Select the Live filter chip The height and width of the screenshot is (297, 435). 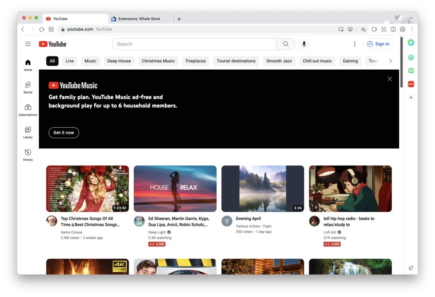pyautogui.click(x=70, y=61)
